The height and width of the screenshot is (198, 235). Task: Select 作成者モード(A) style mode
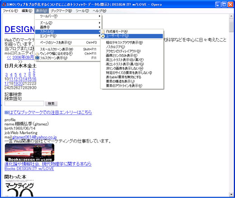(x=132, y=32)
